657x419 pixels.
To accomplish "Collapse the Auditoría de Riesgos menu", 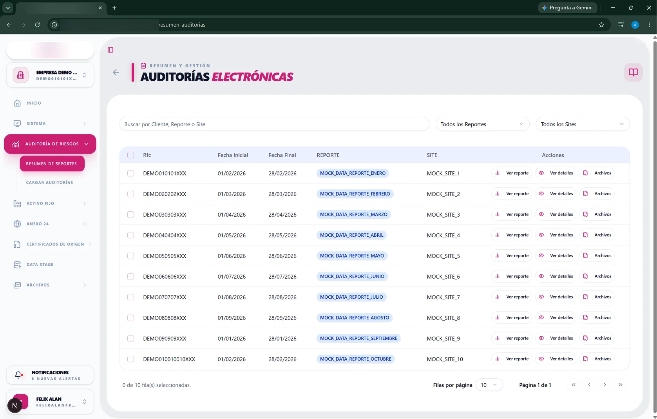I will 50,144.
